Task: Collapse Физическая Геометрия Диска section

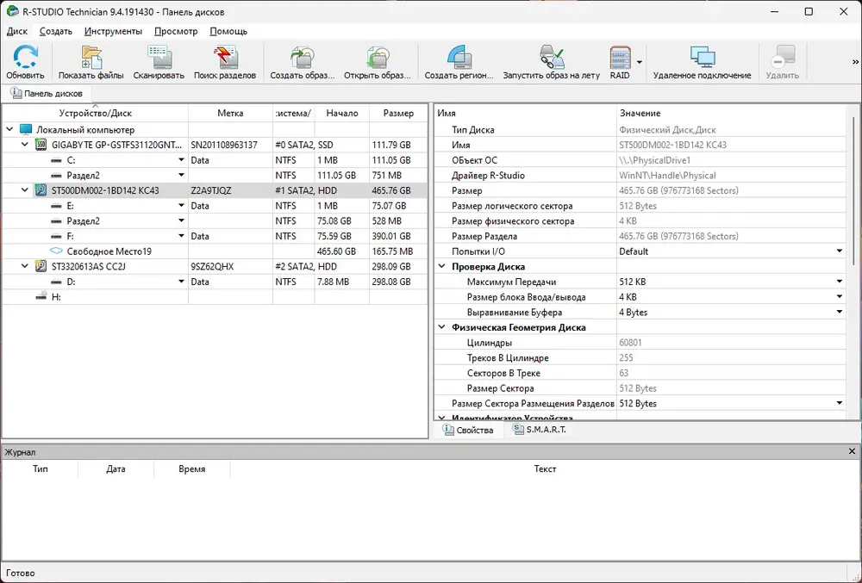Action: pyautogui.click(x=441, y=327)
